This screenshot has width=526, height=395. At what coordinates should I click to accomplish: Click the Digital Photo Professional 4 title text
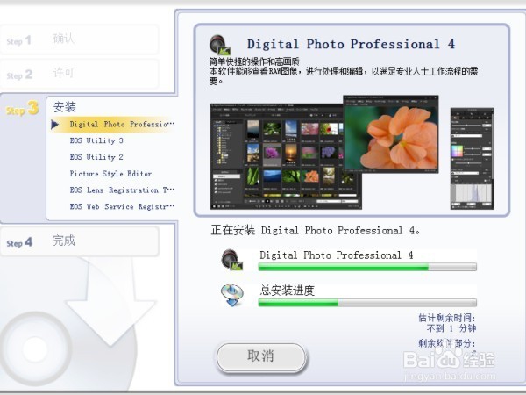point(351,45)
